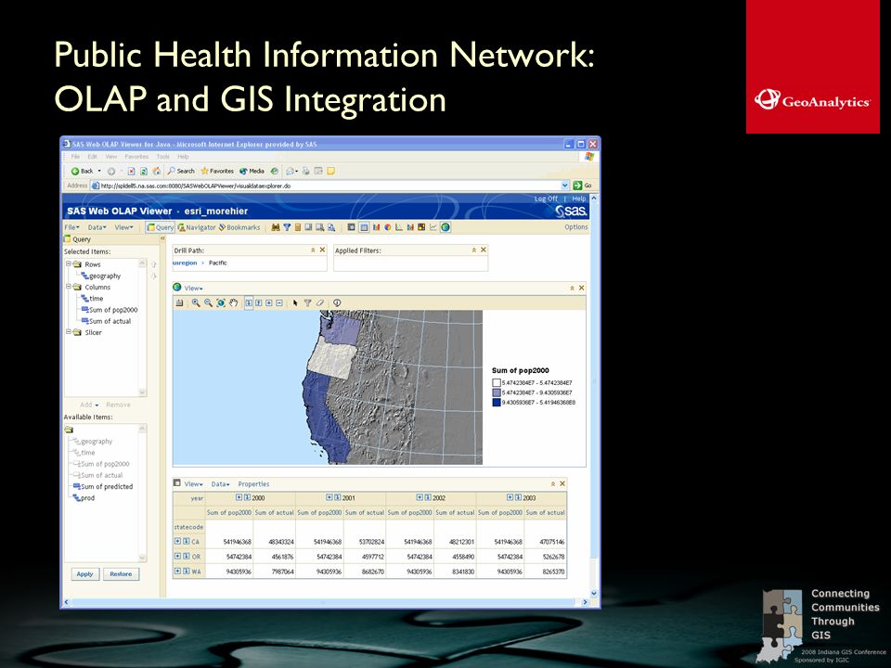Screen dimensions: 891x668
Task: Open the SAS Data menu
Action: tap(97, 227)
